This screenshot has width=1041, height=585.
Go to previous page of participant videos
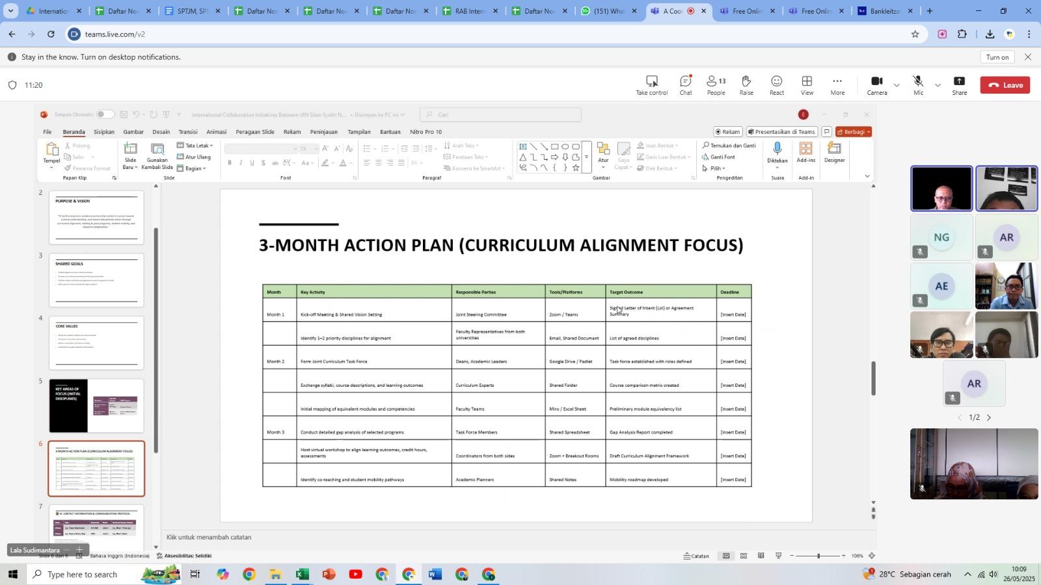(959, 417)
